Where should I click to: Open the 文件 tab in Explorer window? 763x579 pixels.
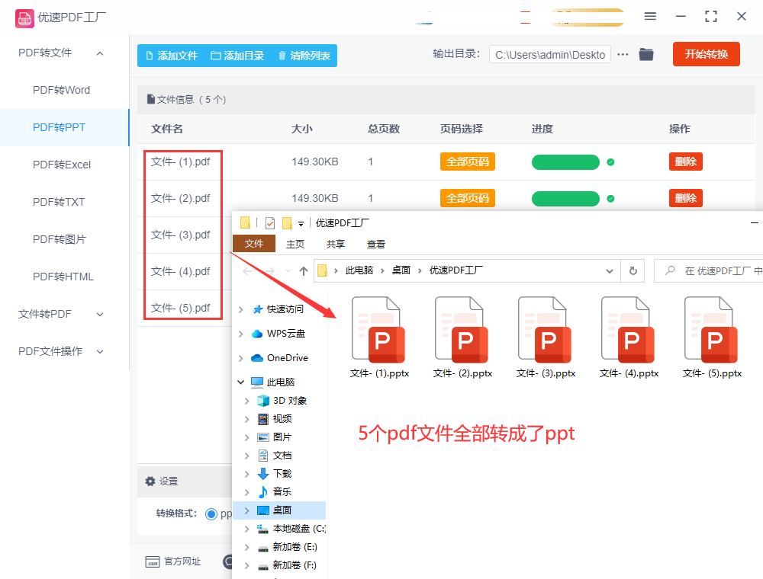pyautogui.click(x=254, y=244)
